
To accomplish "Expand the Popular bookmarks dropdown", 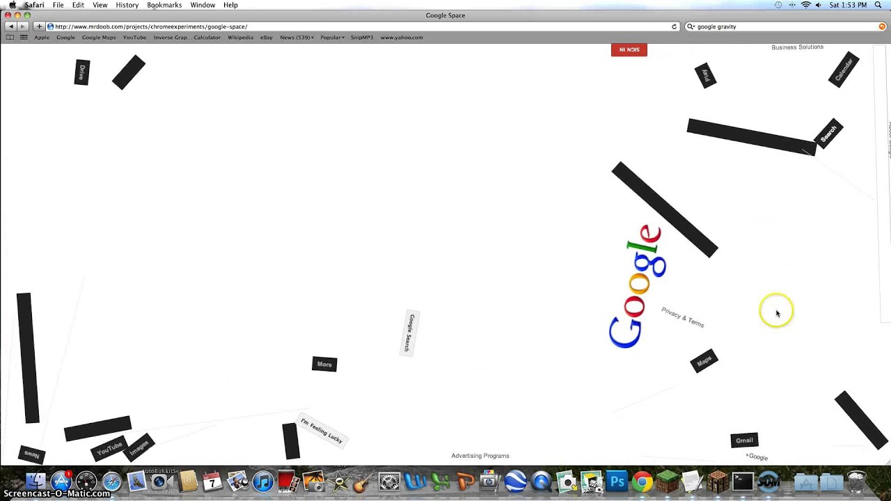I will pos(332,38).
